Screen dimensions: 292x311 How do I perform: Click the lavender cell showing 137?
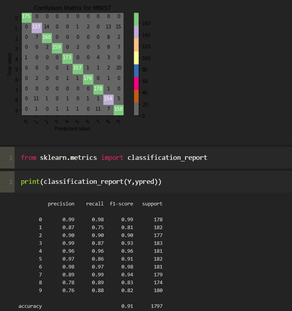pyautogui.click(x=37, y=28)
